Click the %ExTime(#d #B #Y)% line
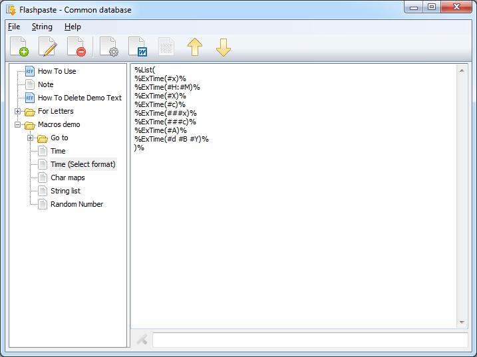The image size is (477, 357). click(172, 139)
